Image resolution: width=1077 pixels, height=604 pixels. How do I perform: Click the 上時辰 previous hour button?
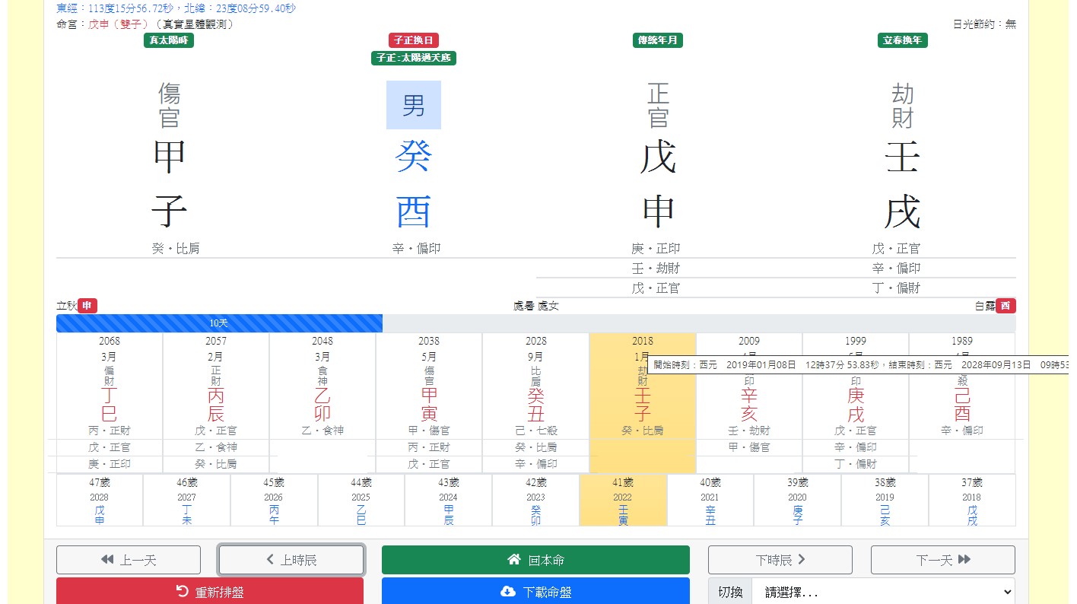tap(291, 560)
